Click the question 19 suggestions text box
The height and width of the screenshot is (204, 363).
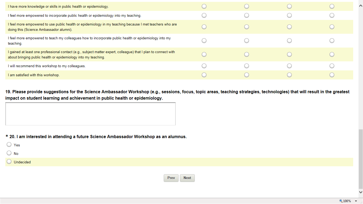pos(90,114)
